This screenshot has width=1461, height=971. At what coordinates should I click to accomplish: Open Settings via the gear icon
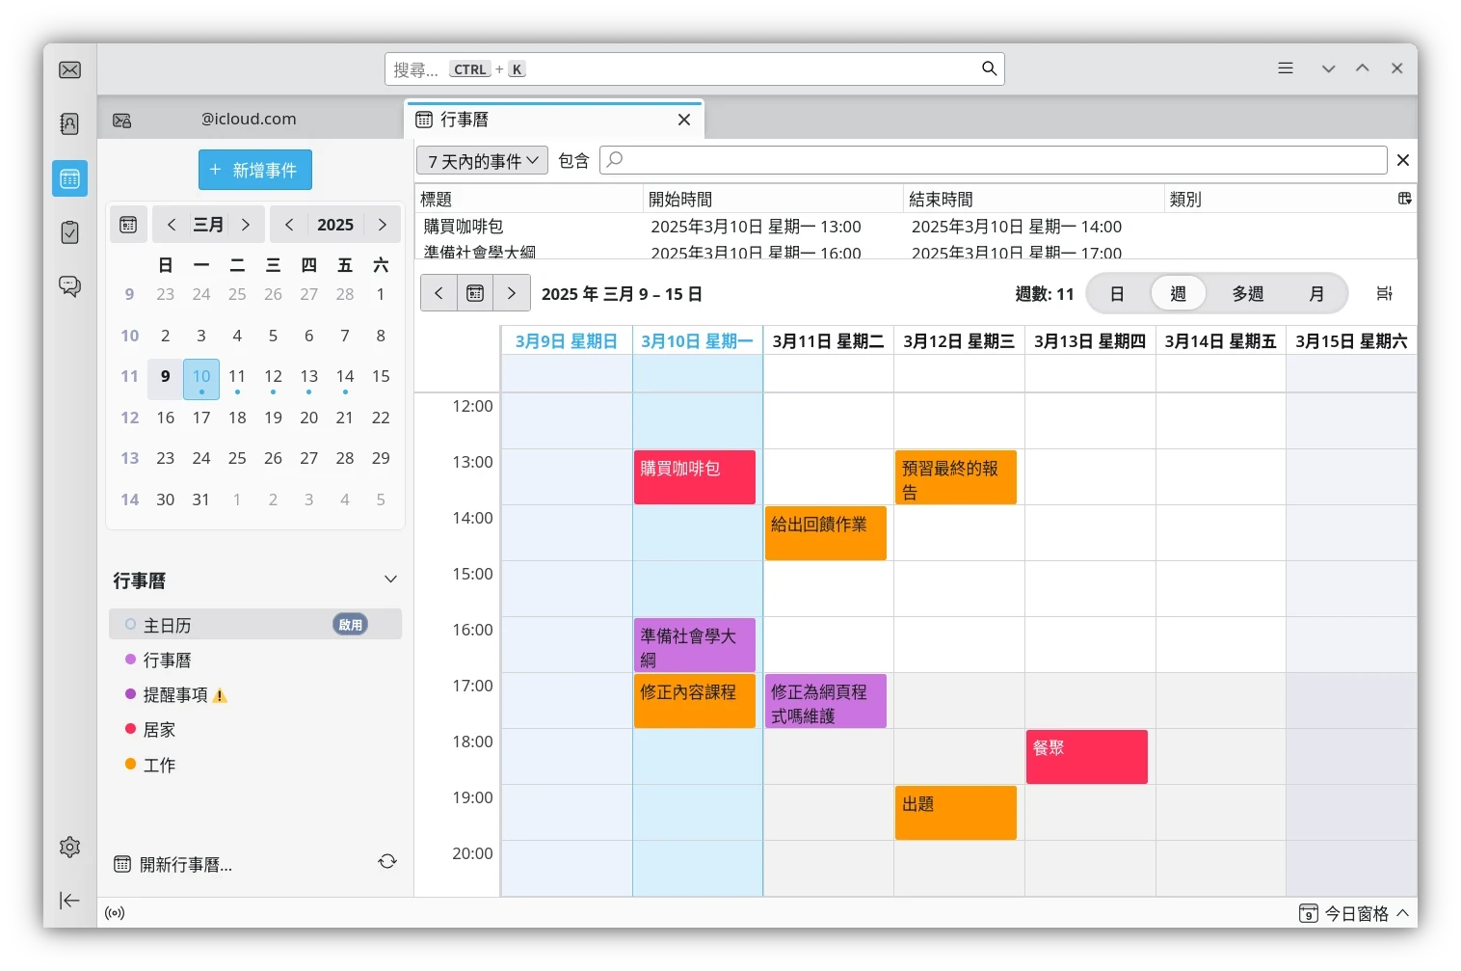[x=69, y=847]
